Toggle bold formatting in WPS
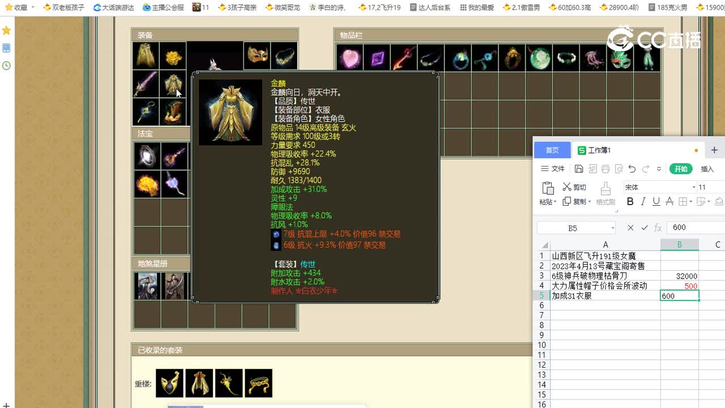Viewport: 725px width, 408px height. click(x=630, y=202)
